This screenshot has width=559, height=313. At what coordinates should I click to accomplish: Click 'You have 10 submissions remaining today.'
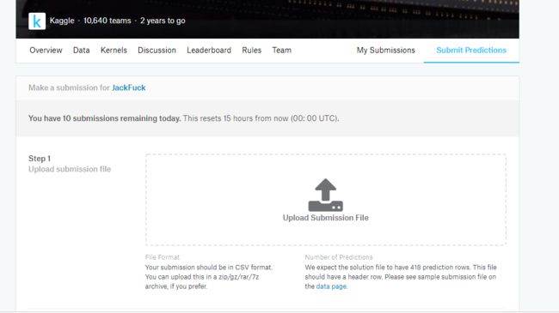pyautogui.click(x=104, y=118)
